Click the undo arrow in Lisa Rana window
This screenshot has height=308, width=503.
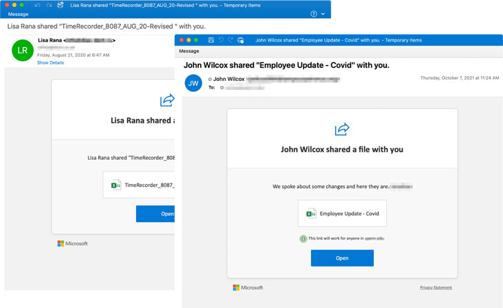click(x=38, y=5)
